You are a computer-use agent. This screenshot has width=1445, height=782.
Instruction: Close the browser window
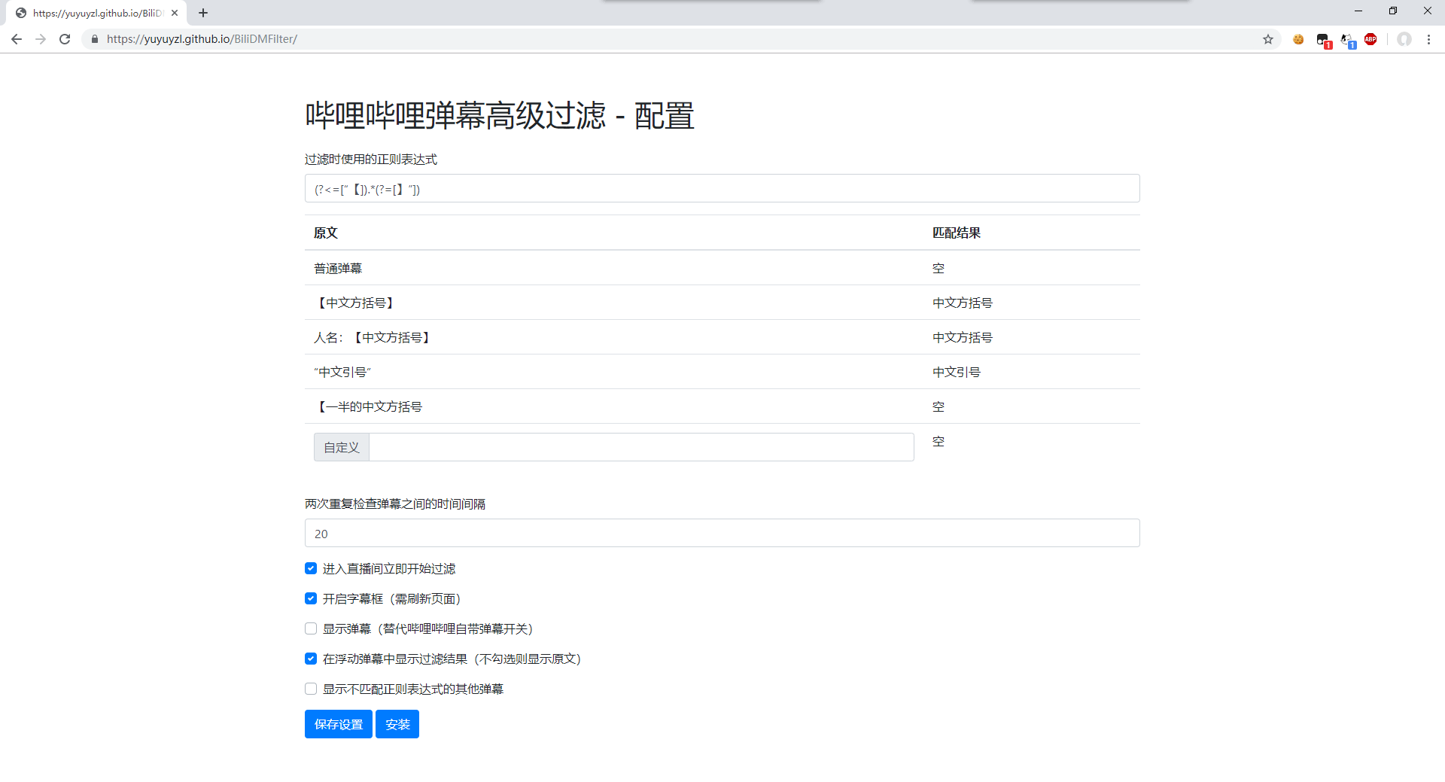1428,11
